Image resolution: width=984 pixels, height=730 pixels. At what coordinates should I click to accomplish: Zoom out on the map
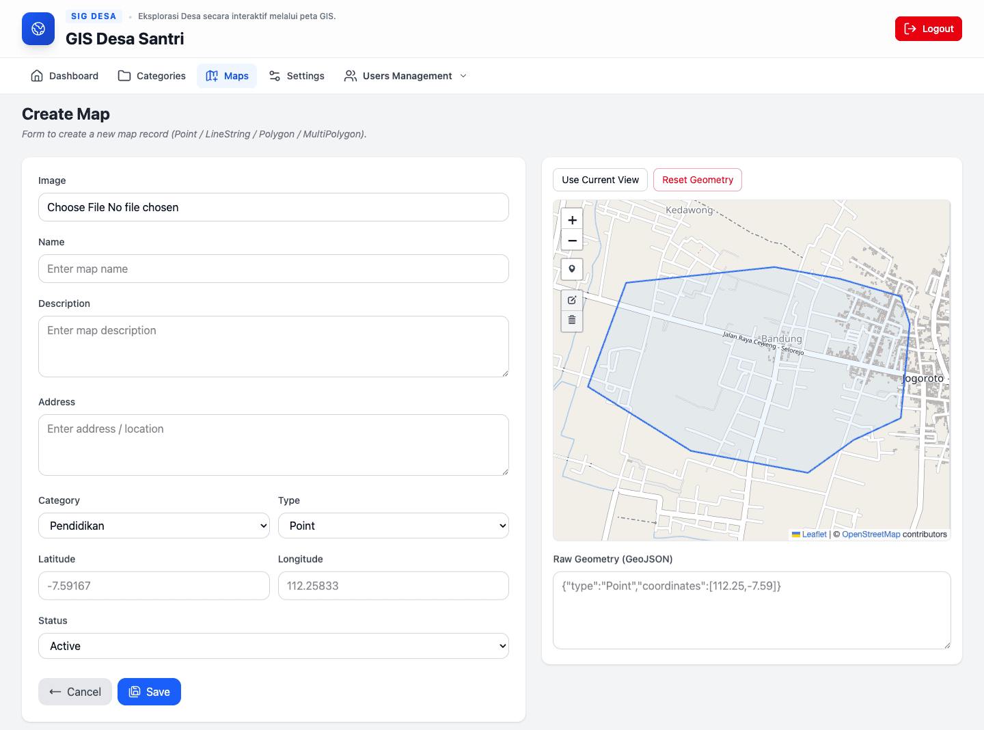click(x=572, y=241)
